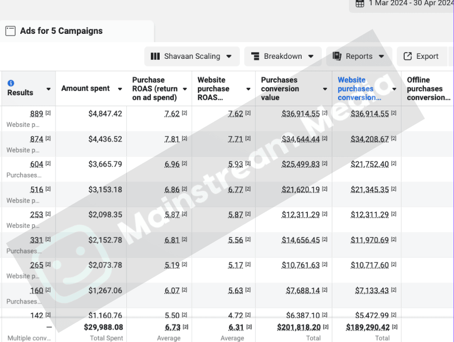The height and width of the screenshot is (342, 454).
Task: Open the Shavaan Scaling columns dropdown
Action: tap(229, 56)
